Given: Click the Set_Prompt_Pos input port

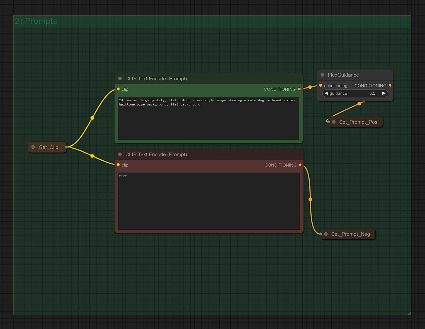Looking at the screenshot, I should tap(328, 122).
